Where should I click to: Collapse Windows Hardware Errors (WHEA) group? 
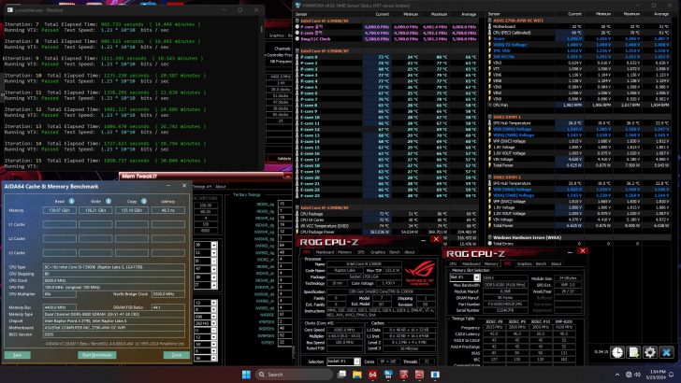[x=490, y=237]
